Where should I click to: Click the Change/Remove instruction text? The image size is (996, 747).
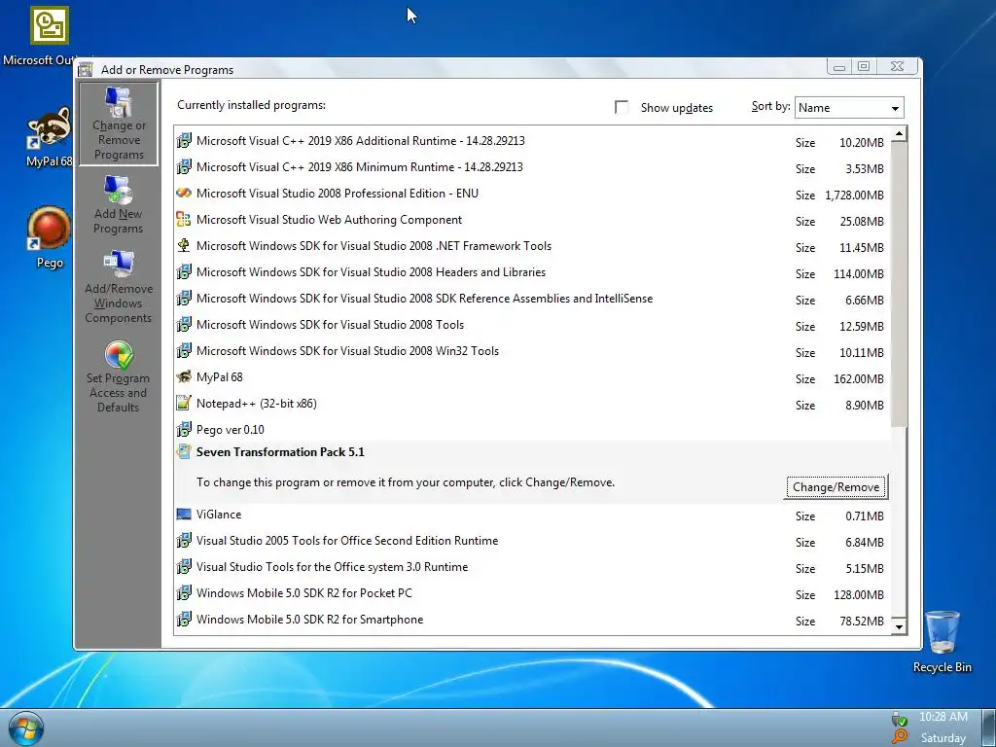[x=406, y=482]
